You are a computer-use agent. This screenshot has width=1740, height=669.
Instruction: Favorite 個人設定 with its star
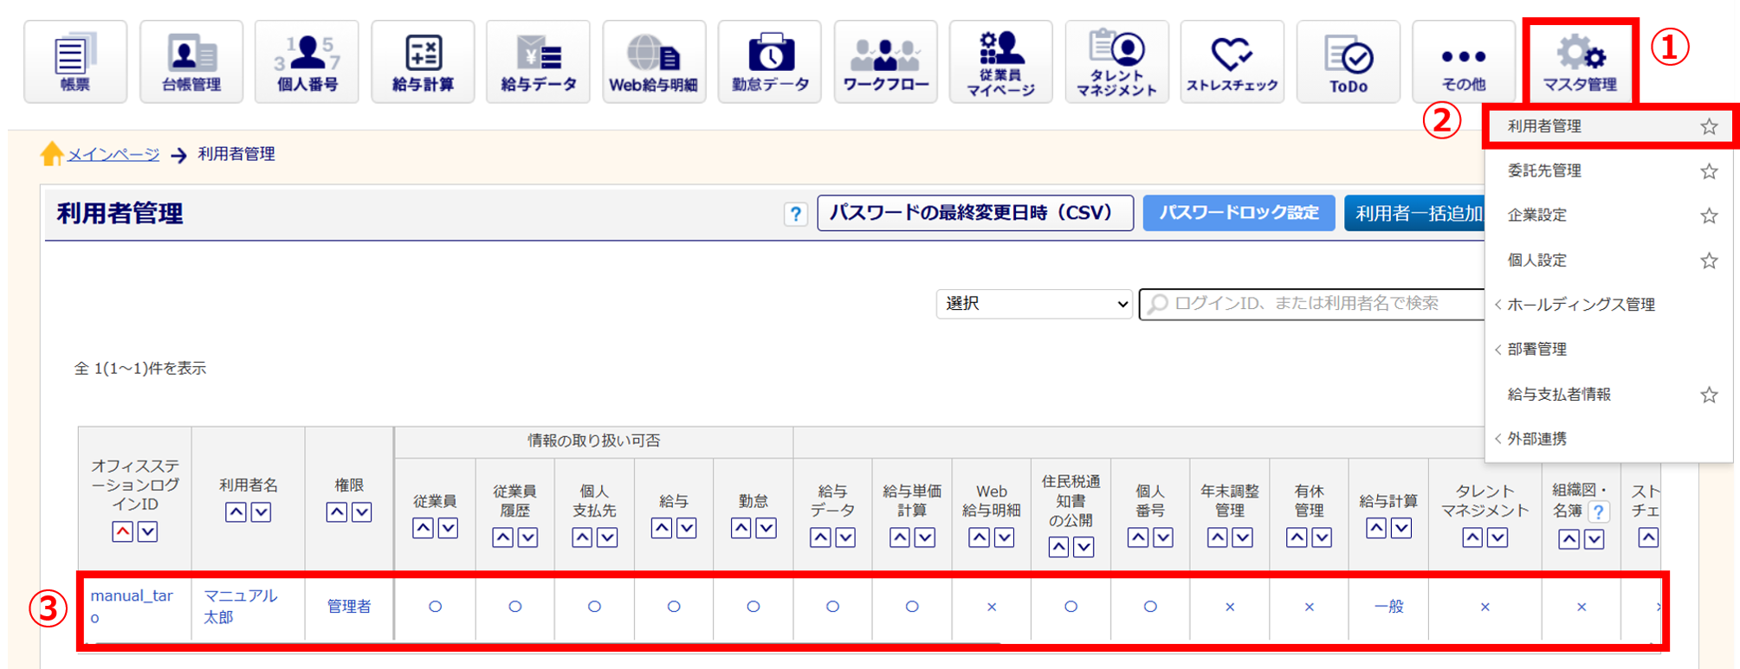[x=1708, y=261]
